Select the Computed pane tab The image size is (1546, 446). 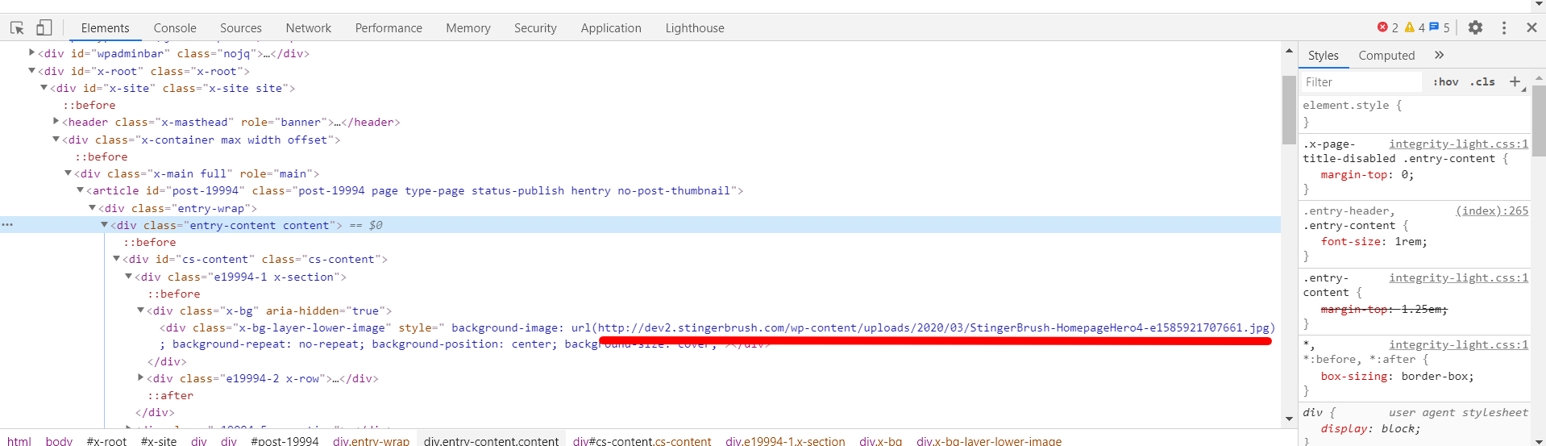point(1386,55)
